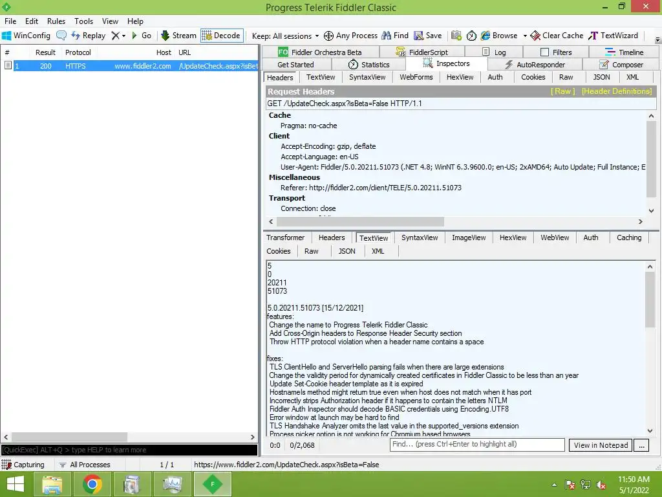Open the Composer tab

621,65
